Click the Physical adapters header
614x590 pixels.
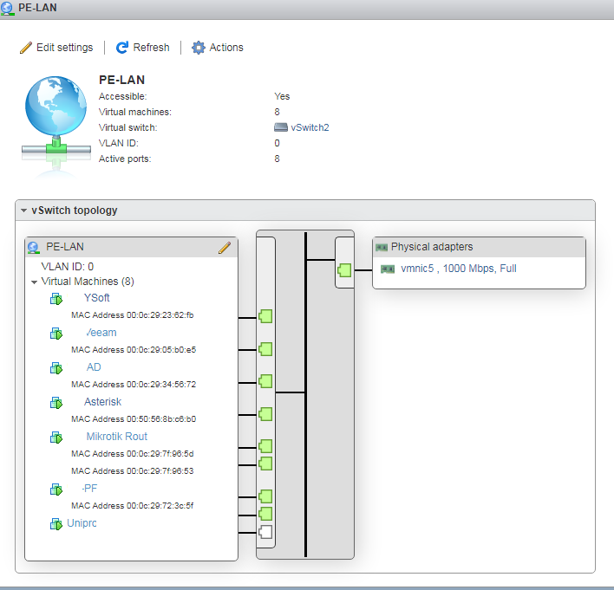point(431,247)
